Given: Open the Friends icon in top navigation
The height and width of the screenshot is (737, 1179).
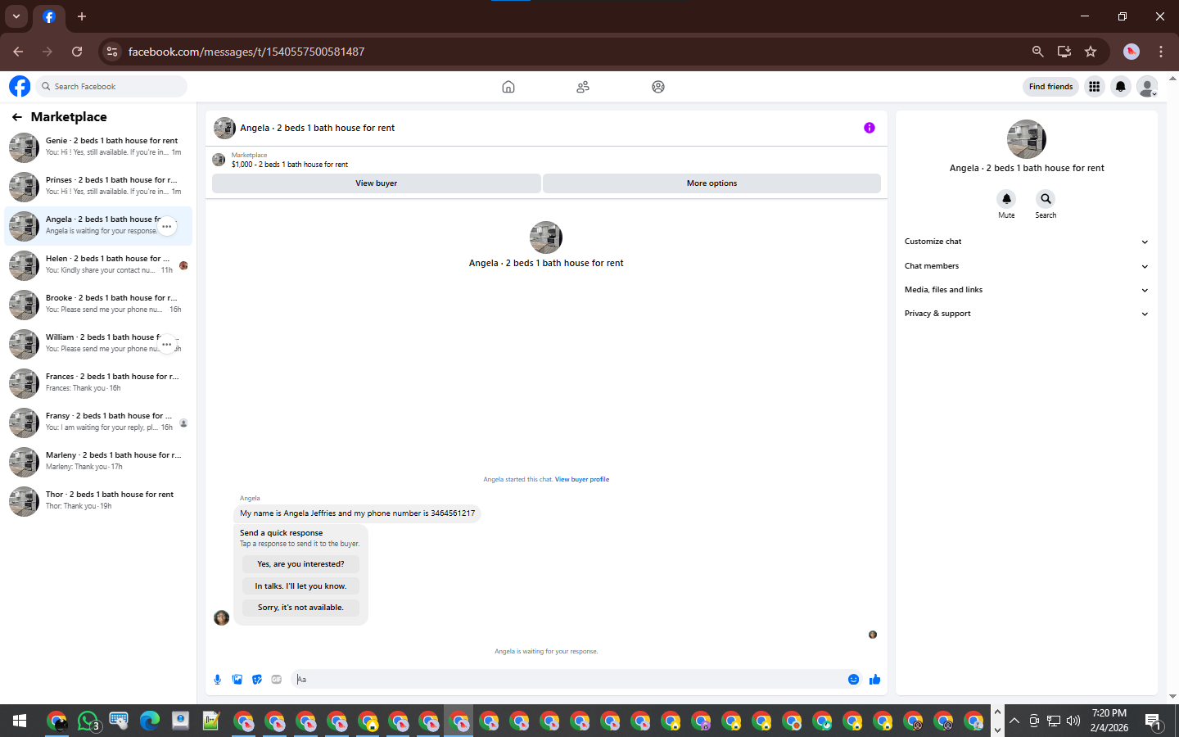Looking at the screenshot, I should [583, 87].
